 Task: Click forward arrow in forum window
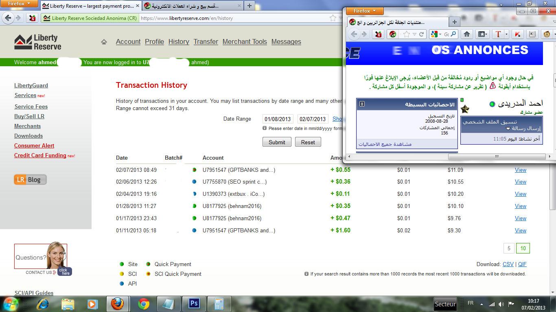point(364,34)
